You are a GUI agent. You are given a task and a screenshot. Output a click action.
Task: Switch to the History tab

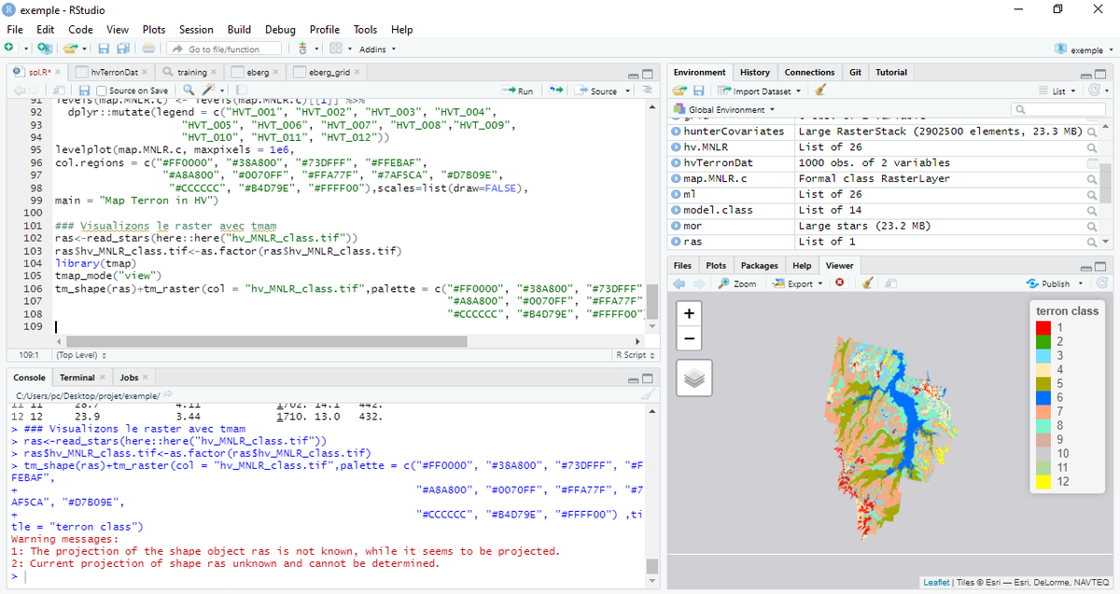coord(754,72)
